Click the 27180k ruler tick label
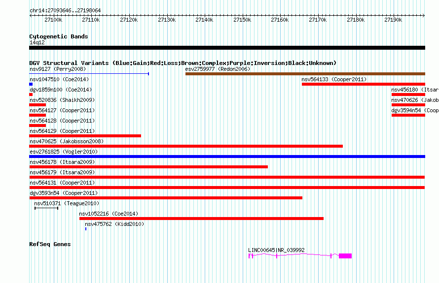Viewport: 439px width, 283px height. tap(356, 20)
